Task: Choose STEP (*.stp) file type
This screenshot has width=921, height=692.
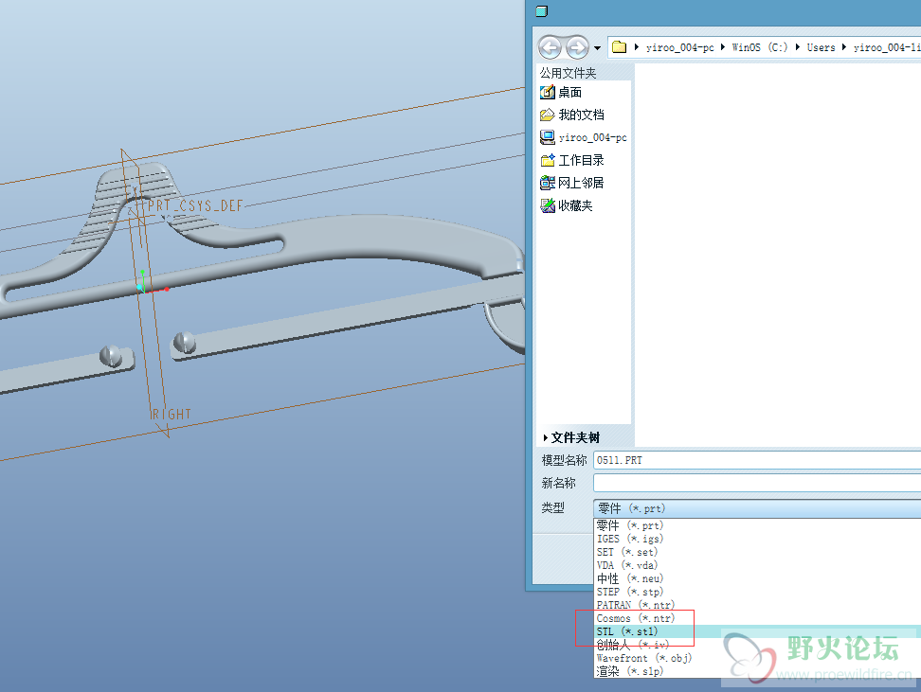Action: (x=628, y=592)
